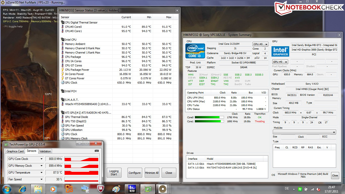Image resolution: width=345 pixels, height=194 pixels.
Task: Click the Current column header
Action: (122, 17)
